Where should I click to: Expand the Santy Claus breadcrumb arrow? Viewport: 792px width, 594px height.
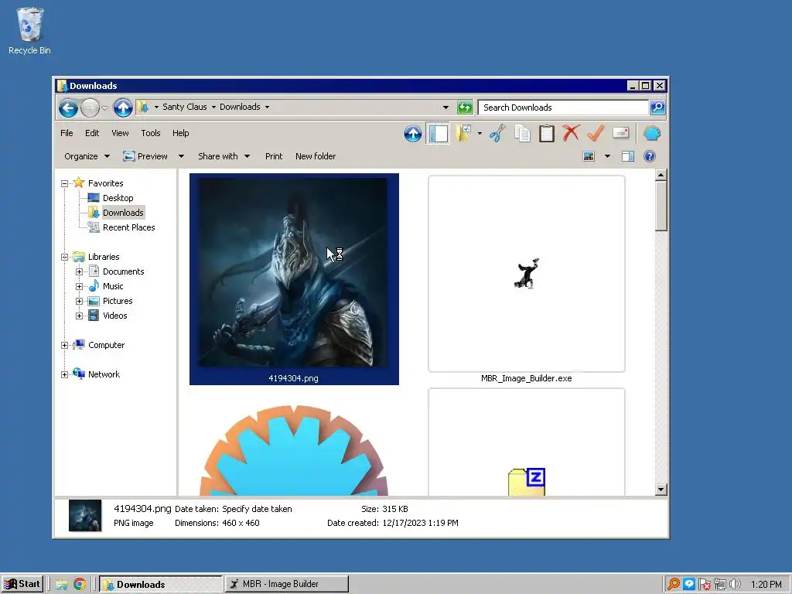tap(213, 107)
